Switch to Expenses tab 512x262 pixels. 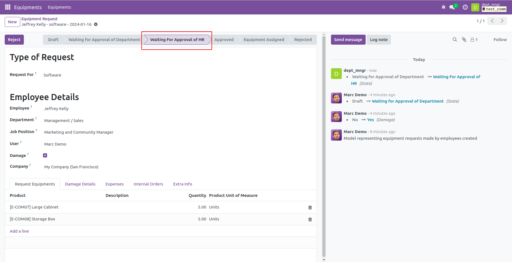coord(114,184)
